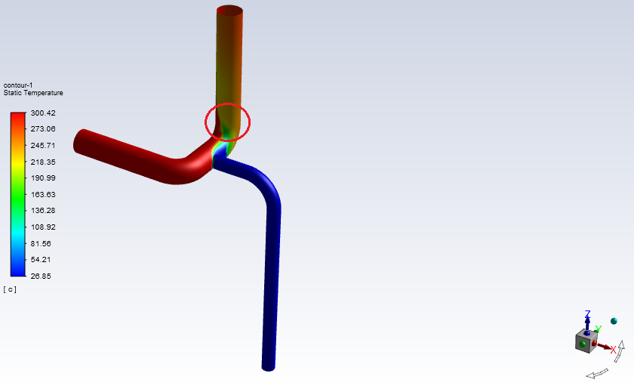Click the Static Temperature legend label
Screen dimensions: 634x383
pos(33,93)
